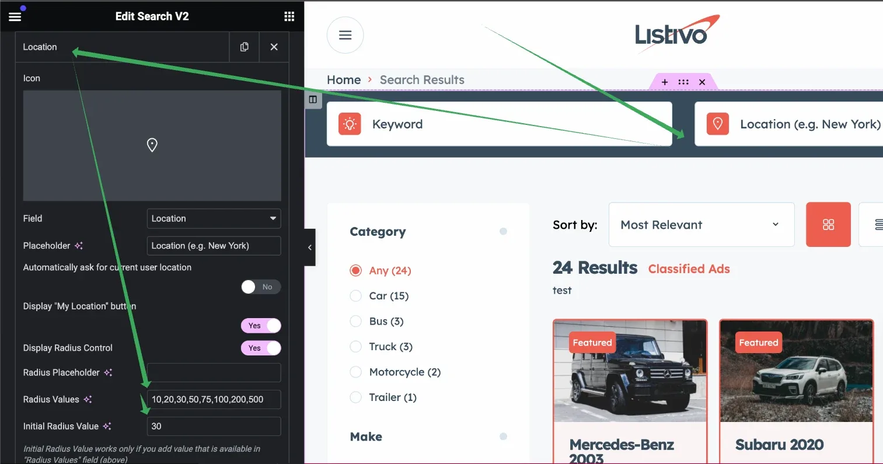Open AI suggestions for Placeholder
The image size is (883, 464).
[79, 246]
